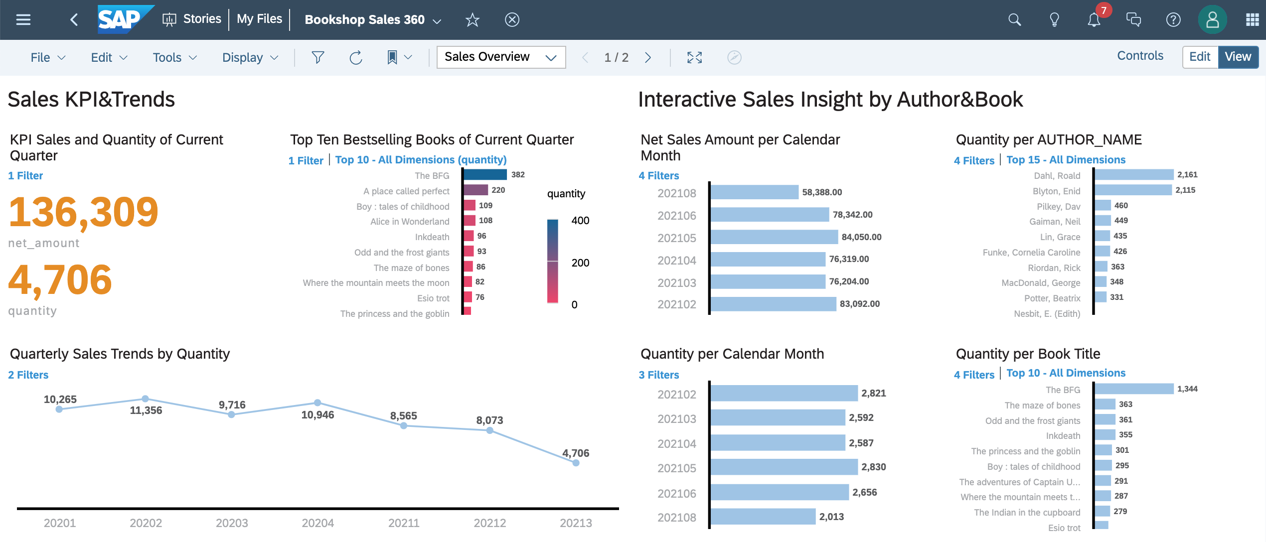The image size is (1266, 542).
Task: Open the discussions chat icon
Action: [1133, 20]
